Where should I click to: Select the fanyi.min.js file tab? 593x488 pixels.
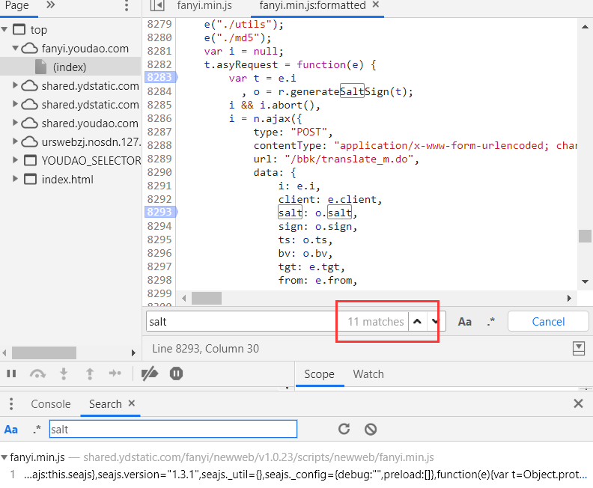(x=204, y=5)
